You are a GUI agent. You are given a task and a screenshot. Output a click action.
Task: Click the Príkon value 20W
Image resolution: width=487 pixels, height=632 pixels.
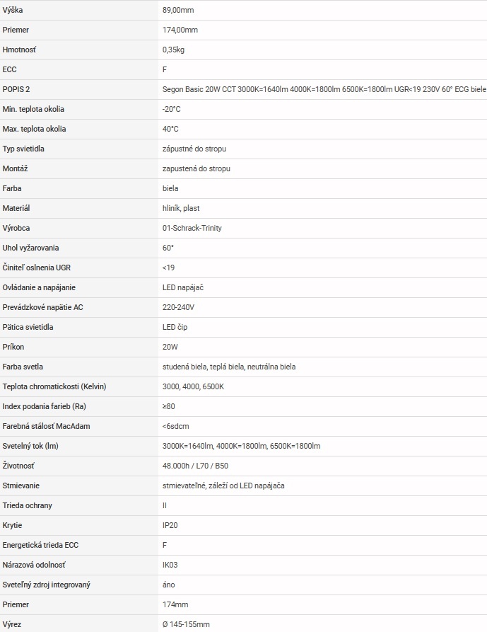170,347
